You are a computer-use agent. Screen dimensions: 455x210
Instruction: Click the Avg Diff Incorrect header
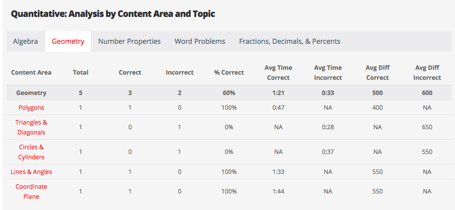[x=427, y=72]
